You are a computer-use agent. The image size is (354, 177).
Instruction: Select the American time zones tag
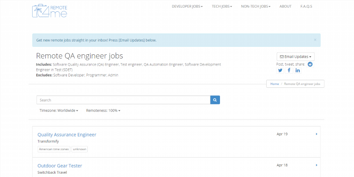54,149
